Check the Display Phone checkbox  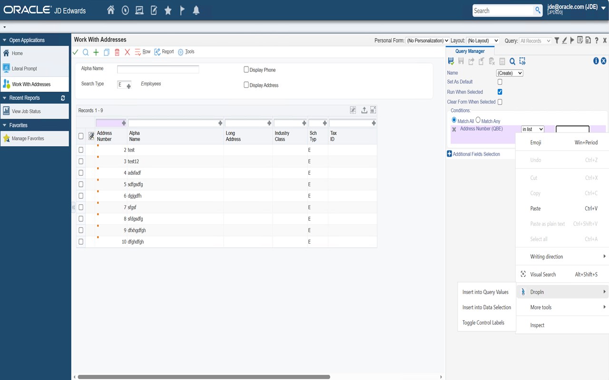(246, 69)
